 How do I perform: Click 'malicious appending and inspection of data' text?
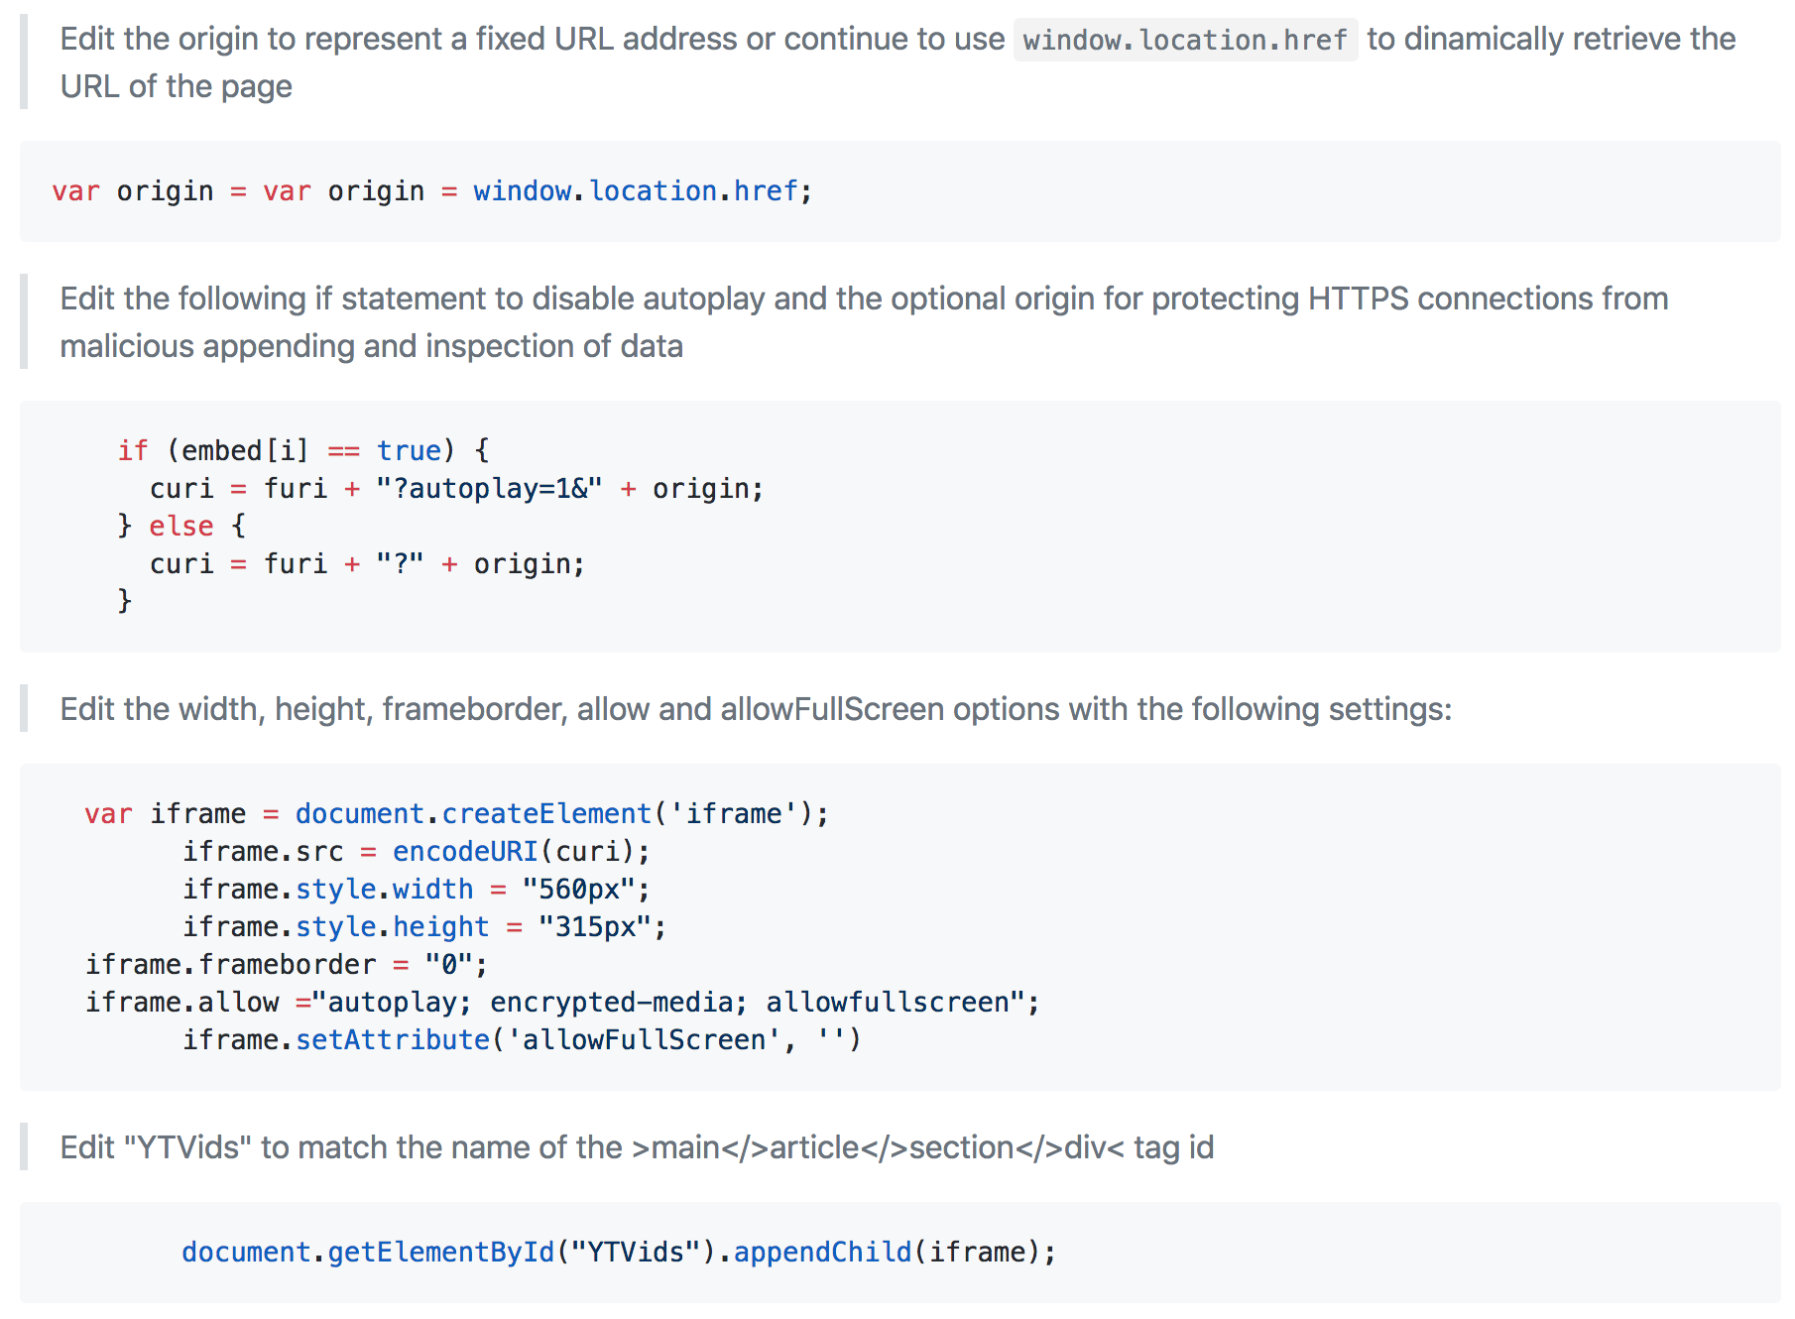pyautogui.click(x=372, y=346)
